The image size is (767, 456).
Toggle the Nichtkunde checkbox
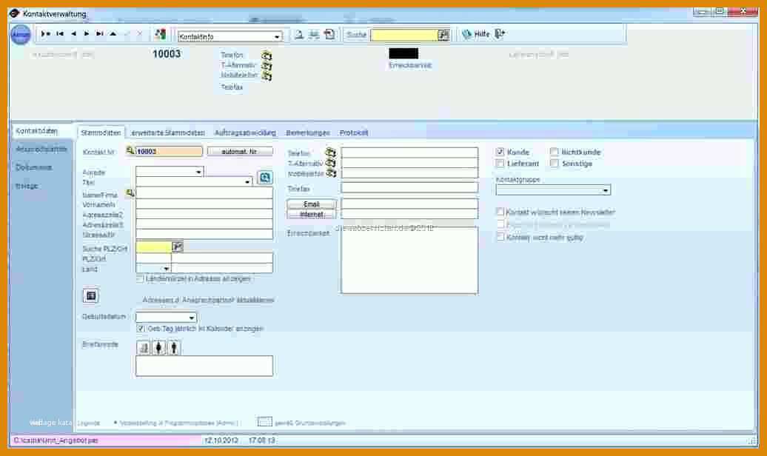coord(555,152)
